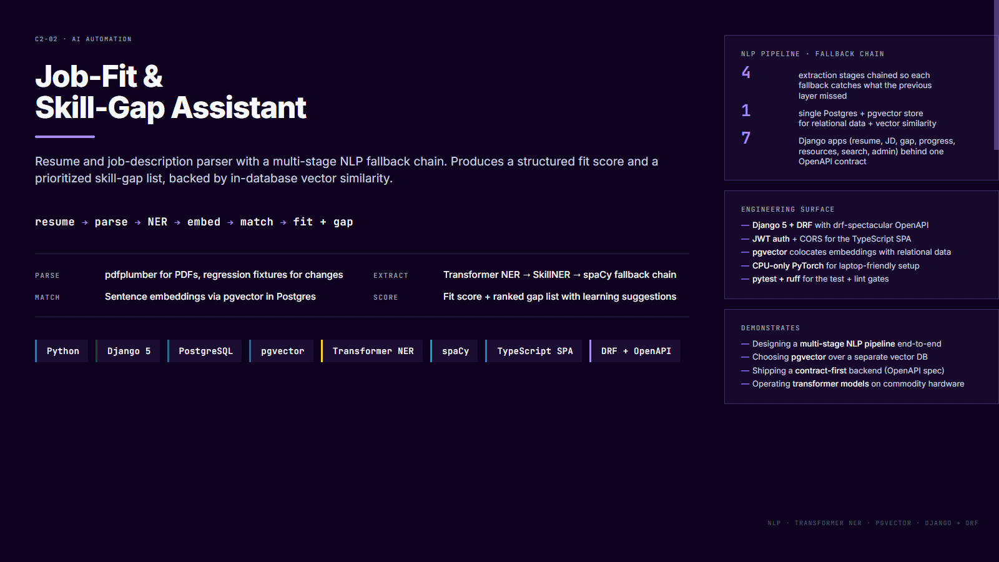
Task: Click 'JWT auth + CORS for the TypeScript SPA'
Action: pos(826,239)
